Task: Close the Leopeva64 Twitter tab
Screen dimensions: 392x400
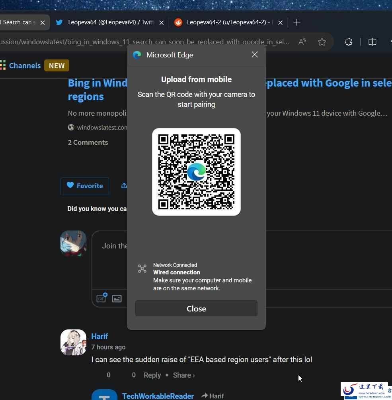Action: tap(162, 23)
